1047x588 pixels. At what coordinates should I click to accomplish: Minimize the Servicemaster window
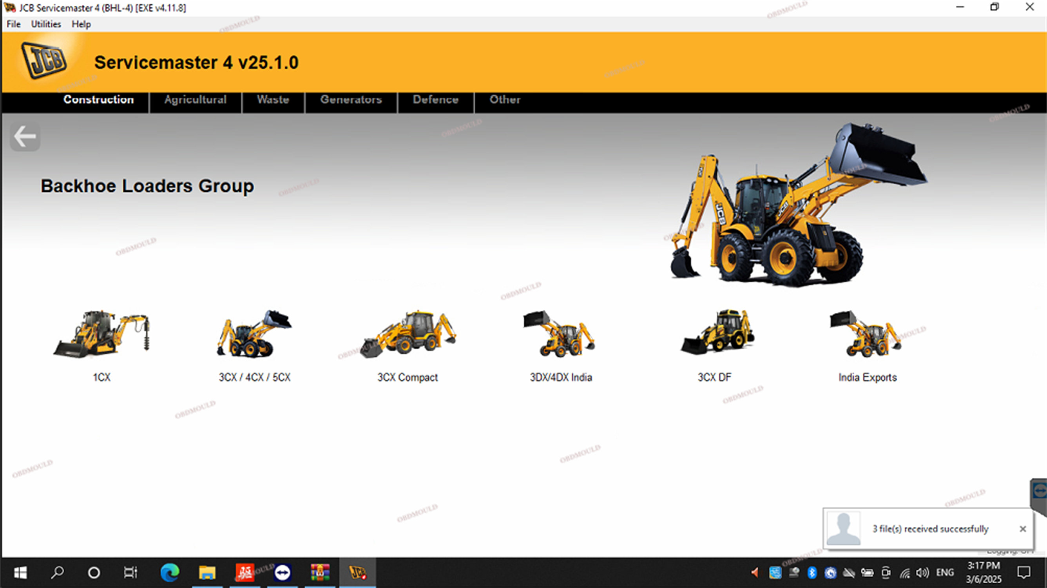pos(960,7)
